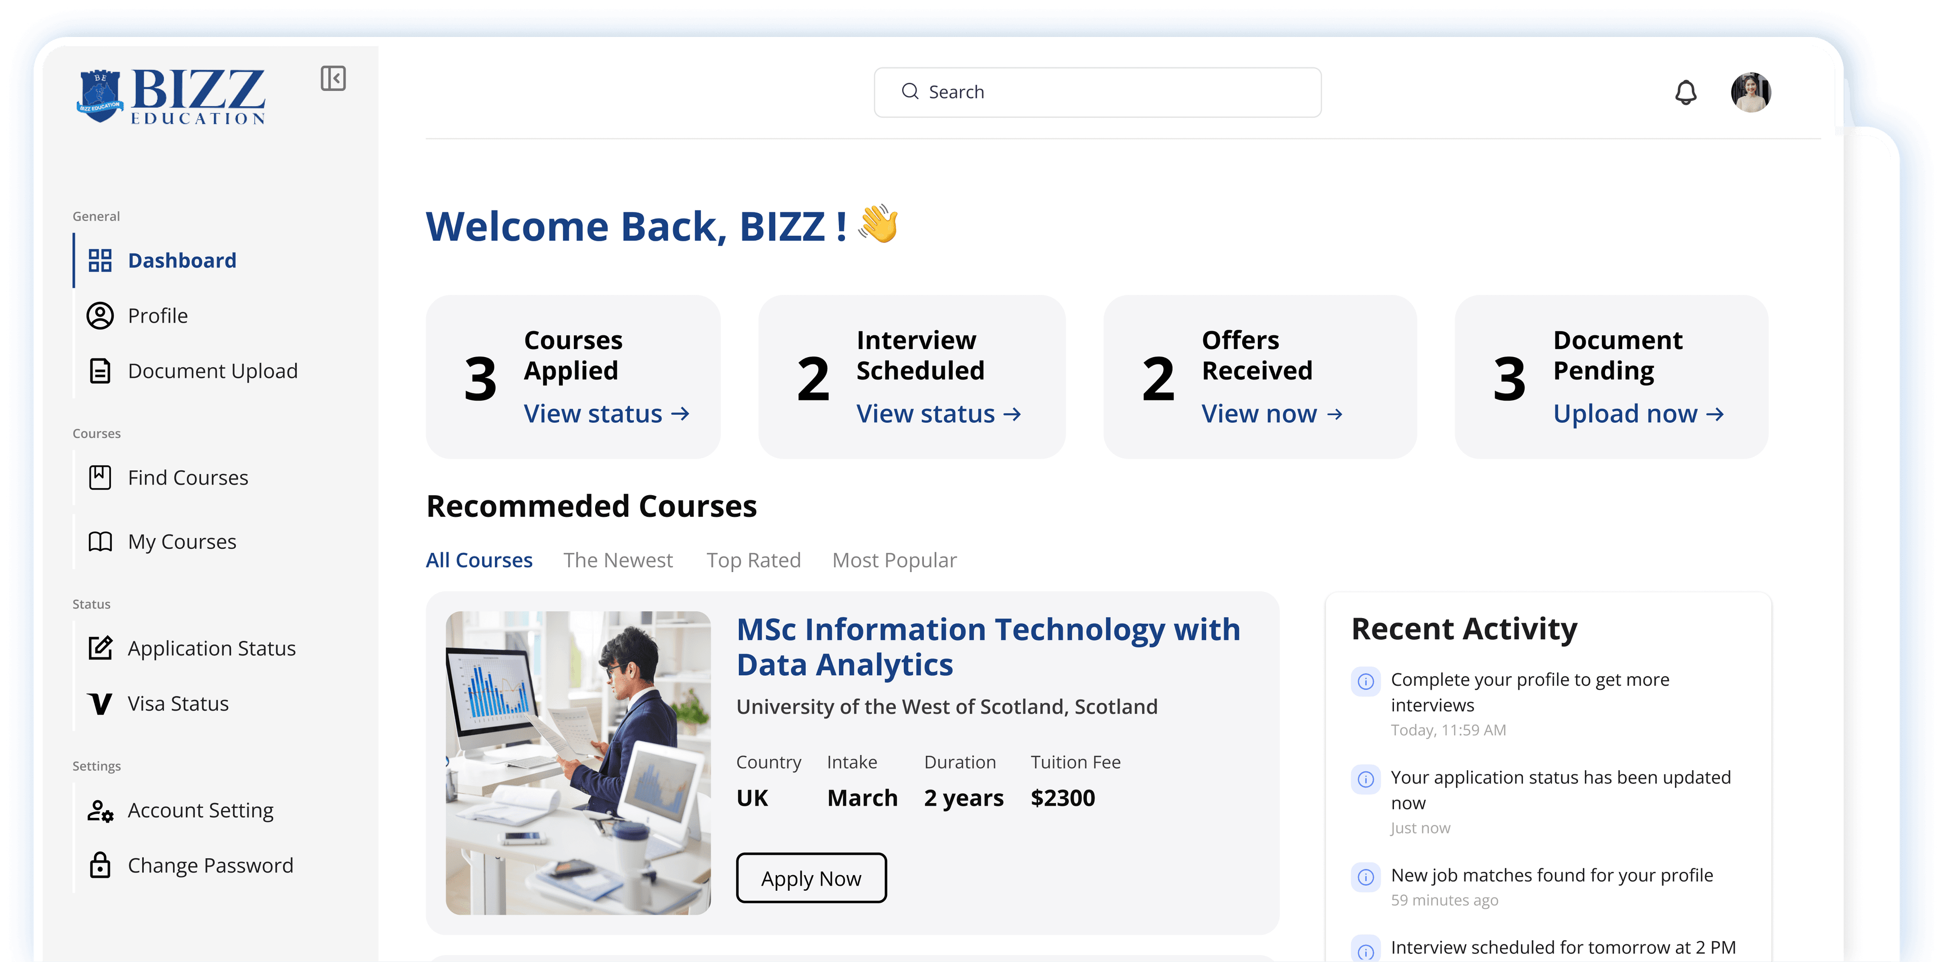This screenshot has width=1943, height=962.
Task: Open the user avatar profile picture
Action: 1751,92
